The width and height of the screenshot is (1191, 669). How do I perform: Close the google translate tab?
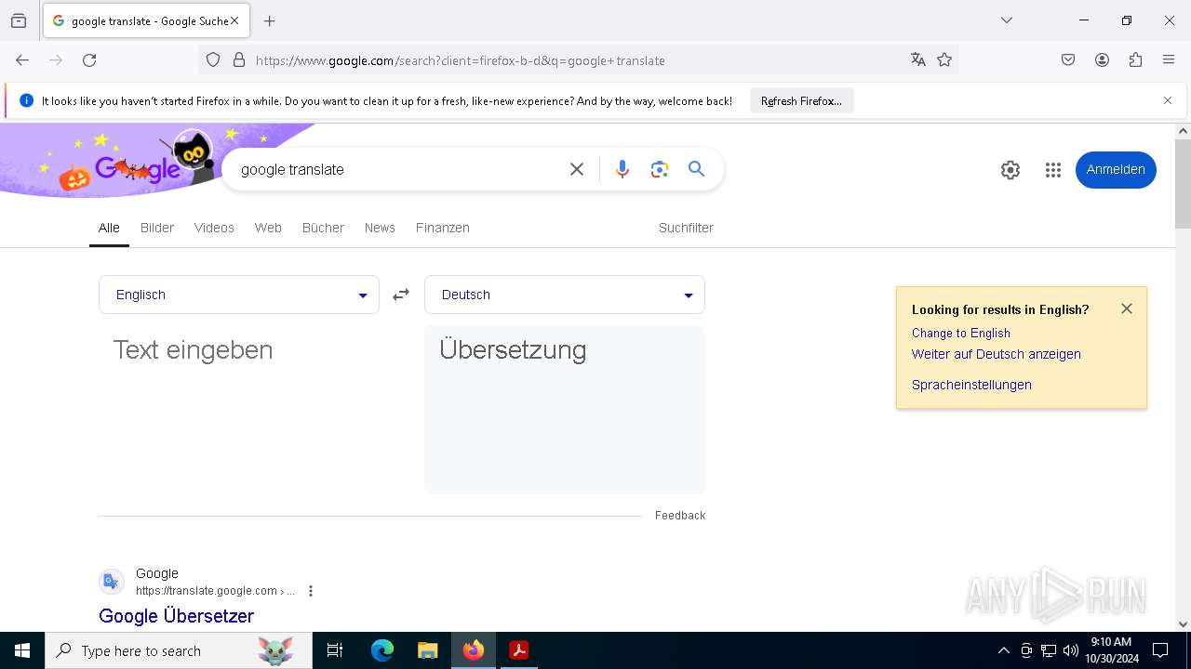(234, 20)
